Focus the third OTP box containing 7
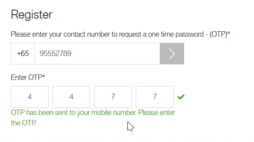This screenshot has height=142, width=254. tap(113, 97)
